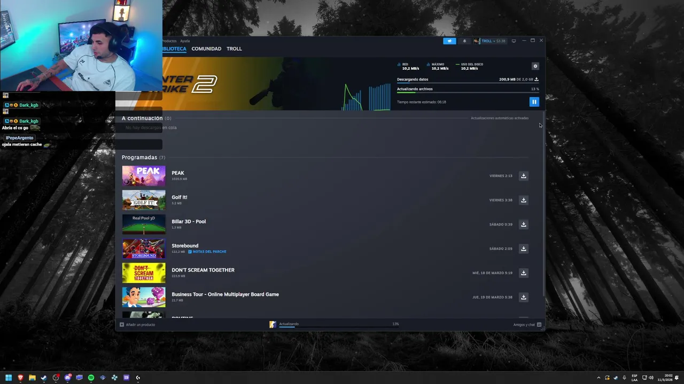Switch to Big Picture mode monitor icon
The image size is (684, 384).
514,41
